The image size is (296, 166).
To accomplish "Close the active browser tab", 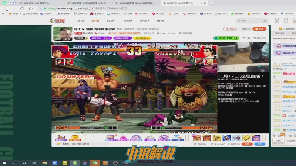I will coord(205,3).
